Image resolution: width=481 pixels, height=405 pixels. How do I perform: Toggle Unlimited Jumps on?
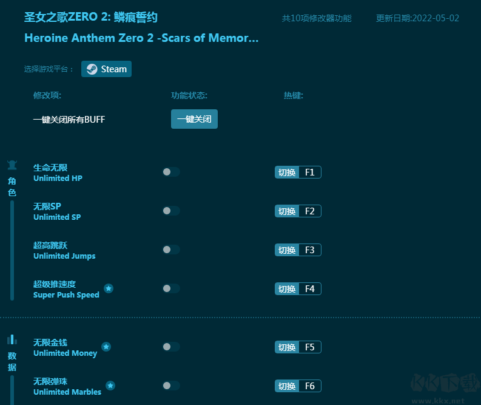coord(171,250)
